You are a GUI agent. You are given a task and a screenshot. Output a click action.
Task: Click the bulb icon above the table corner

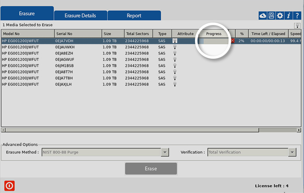pyautogui.click(x=297, y=25)
